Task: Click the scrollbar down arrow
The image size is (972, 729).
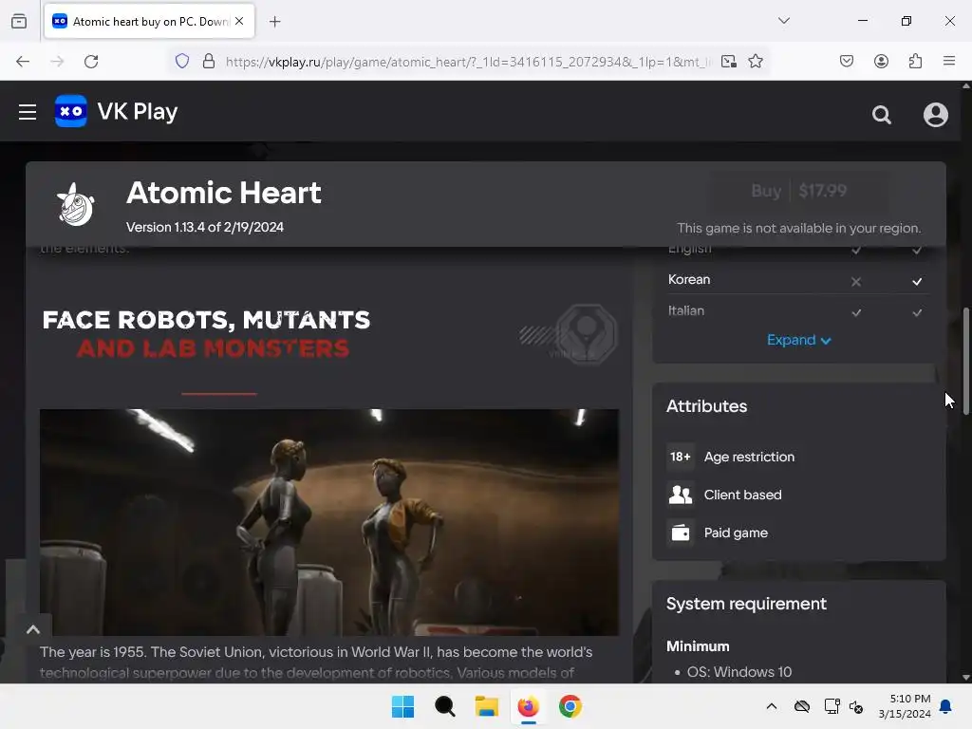Action: (965, 678)
